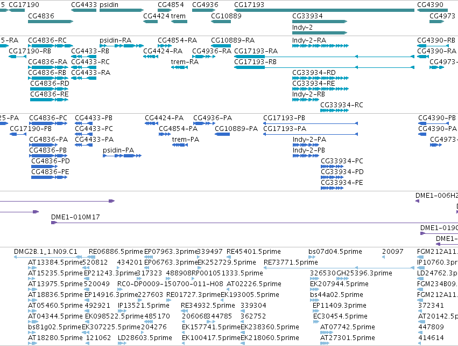Viewport: 458px width, 346px height.
Task: Select transcript CG33934-RD
Action: coord(314,73)
